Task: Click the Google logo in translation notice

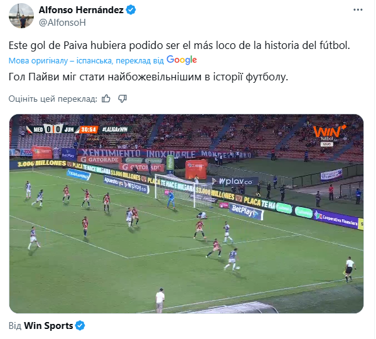Action: tap(182, 60)
